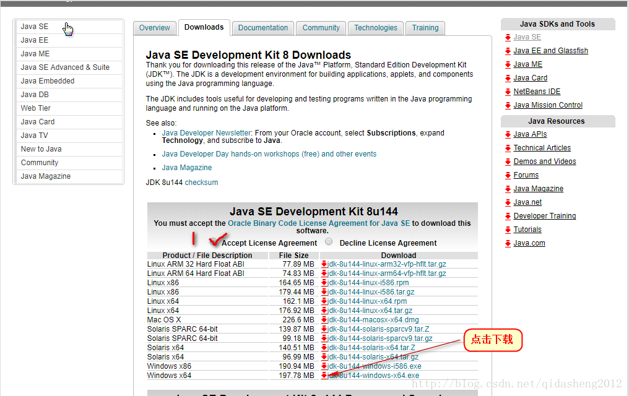Open Java Mission Control sidebar link

(548, 105)
